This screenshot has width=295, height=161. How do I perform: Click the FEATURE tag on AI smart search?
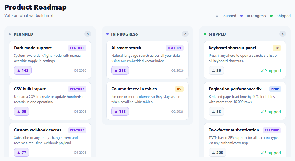(x=175, y=48)
